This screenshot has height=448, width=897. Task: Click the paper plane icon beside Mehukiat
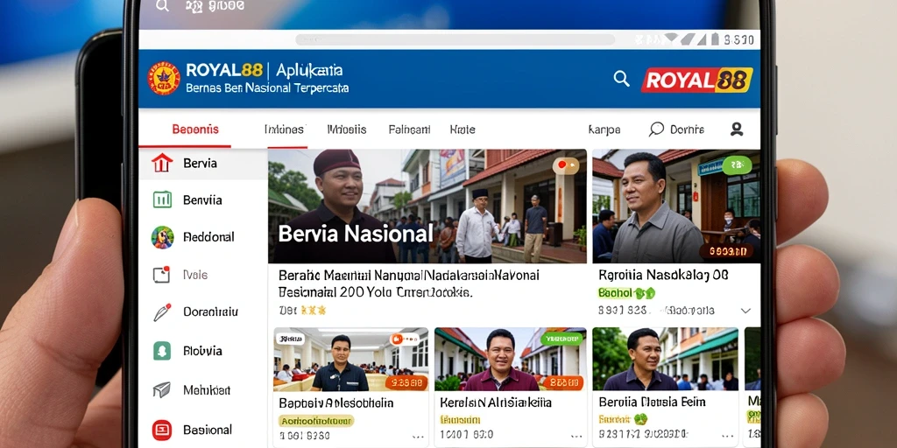pyautogui.click(x=162, y=390)
